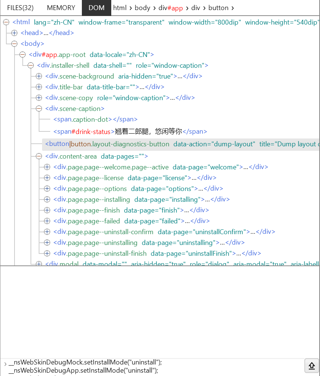Select the div.scene-copy element text
The image size is (320, 376).
tap(120, 98)
